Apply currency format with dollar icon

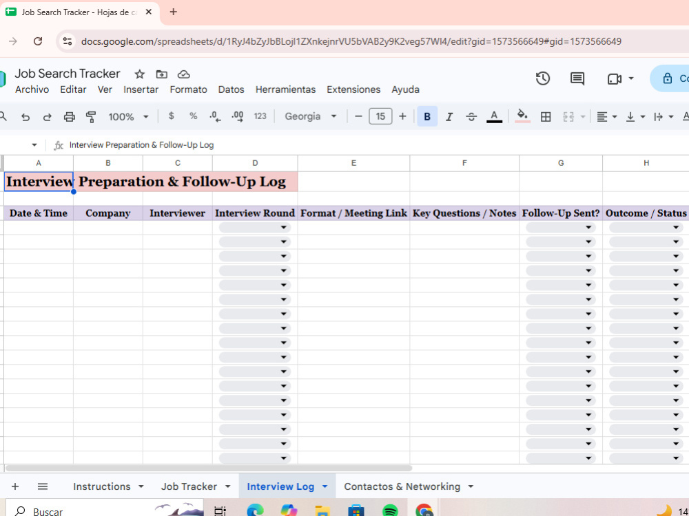coord(172,116)
